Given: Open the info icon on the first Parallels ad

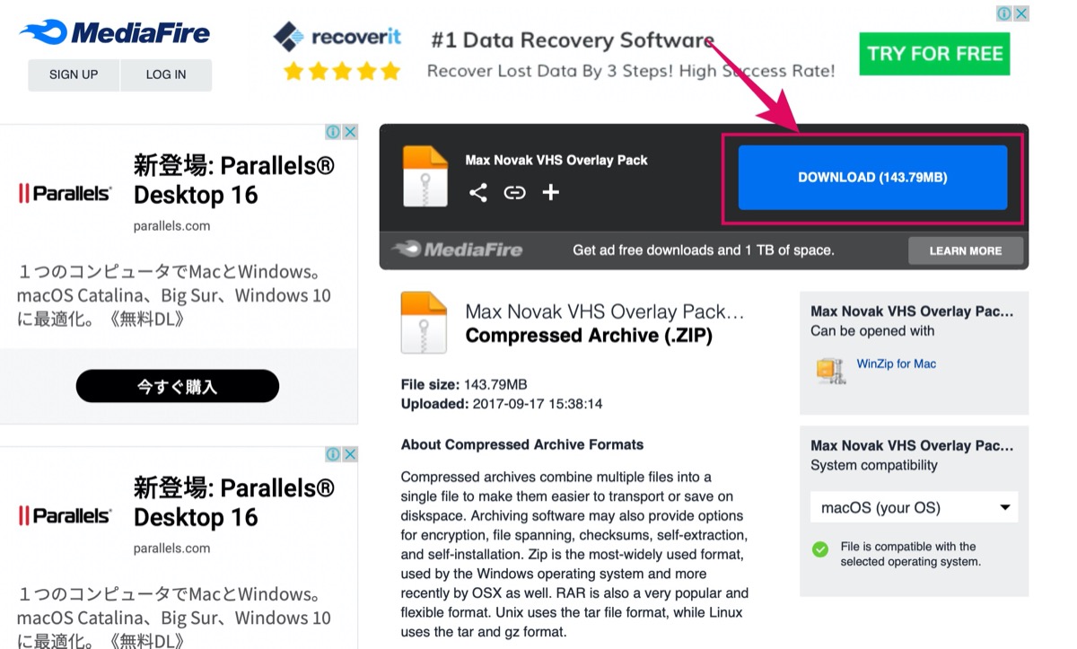Looking at the screenshot, I should click(x=333, y=132).
